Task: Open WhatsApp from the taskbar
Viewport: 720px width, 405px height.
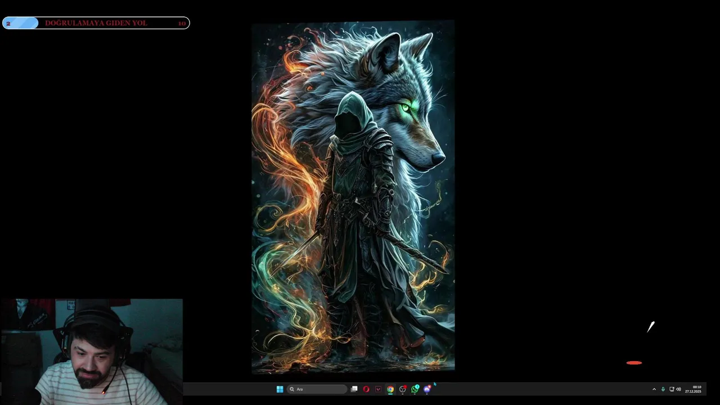Action: [415, 389]
